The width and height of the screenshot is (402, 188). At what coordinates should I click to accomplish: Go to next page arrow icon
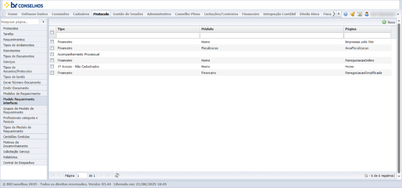(101, 175)
